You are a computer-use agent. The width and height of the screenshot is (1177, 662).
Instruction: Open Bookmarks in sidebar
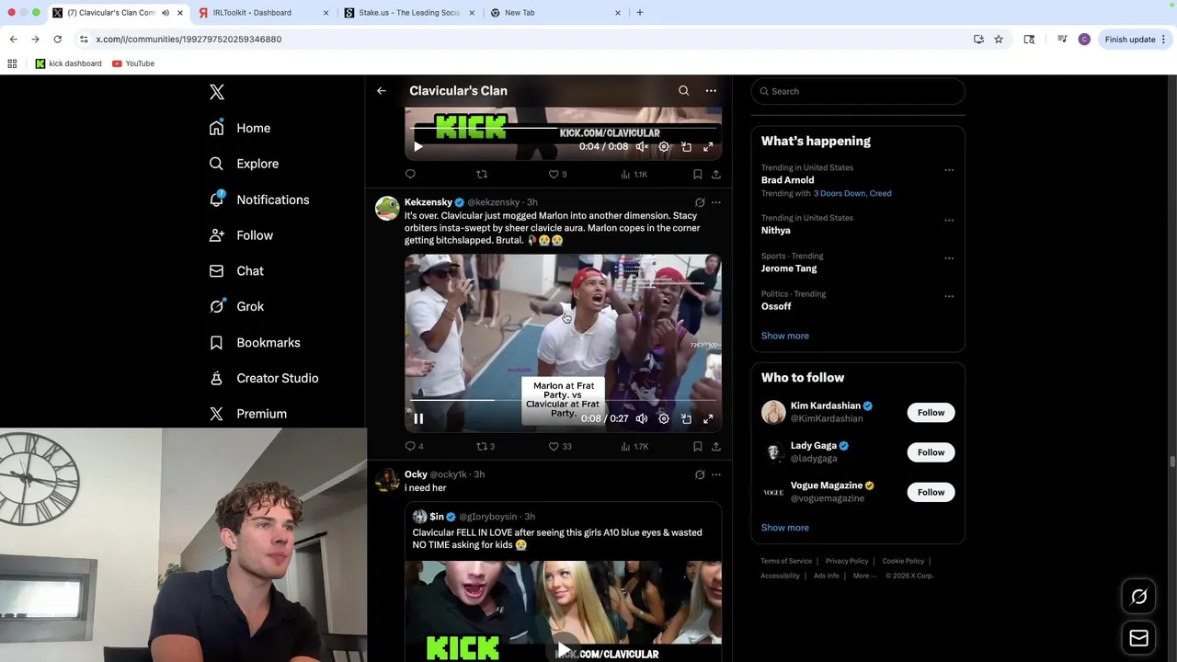coord(255,342)
